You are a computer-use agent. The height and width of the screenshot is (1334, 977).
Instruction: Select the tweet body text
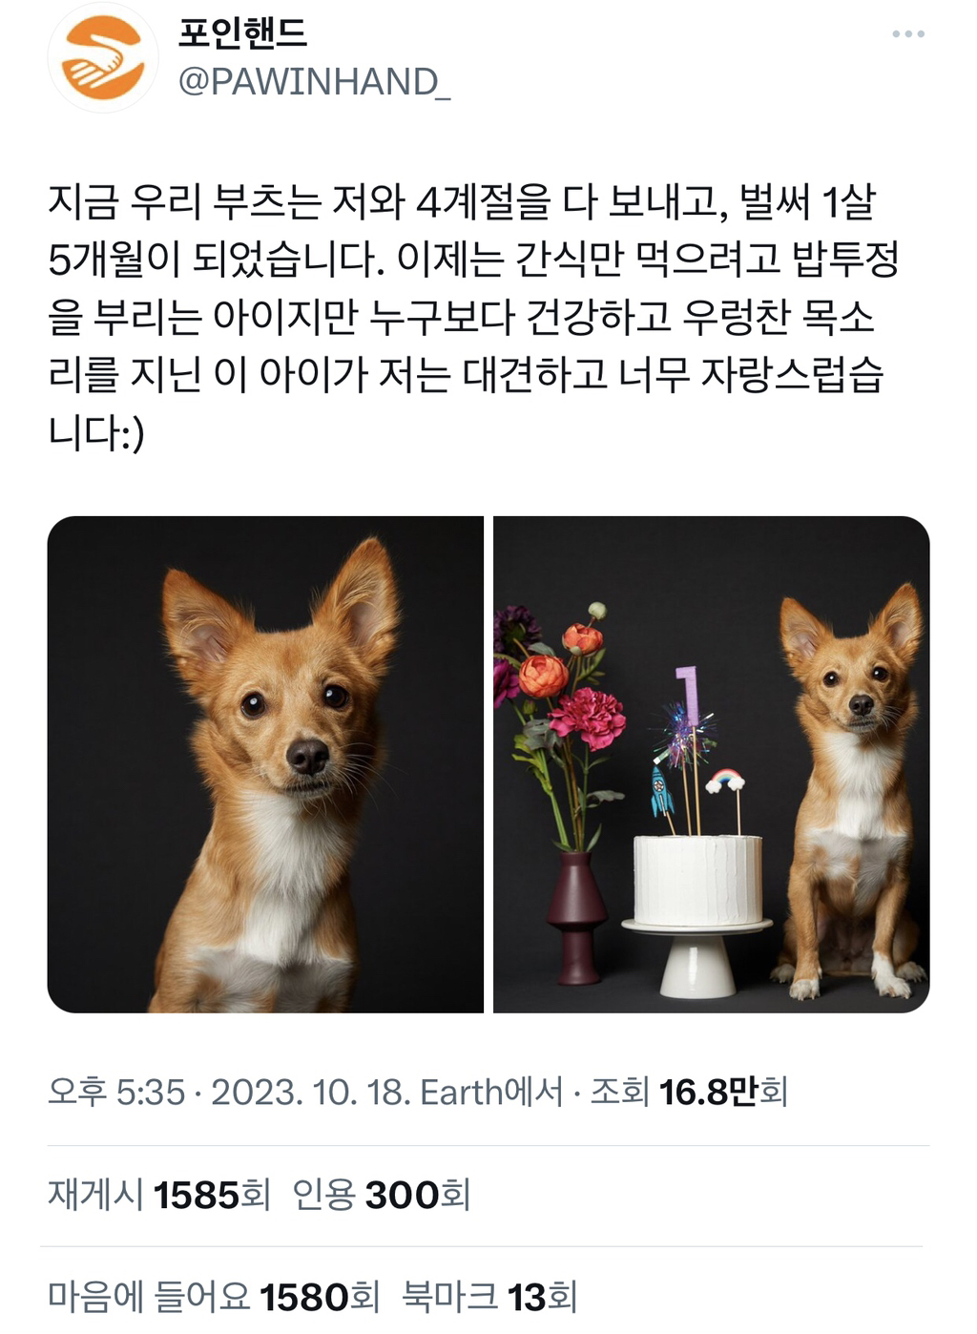[x=474, y=316]
